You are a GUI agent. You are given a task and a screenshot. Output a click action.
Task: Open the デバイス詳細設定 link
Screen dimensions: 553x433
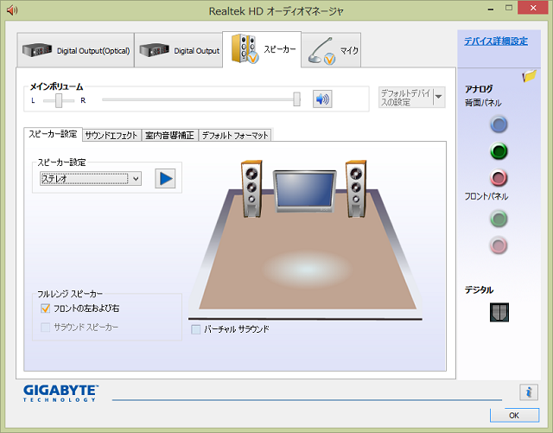tap(495, 41)
